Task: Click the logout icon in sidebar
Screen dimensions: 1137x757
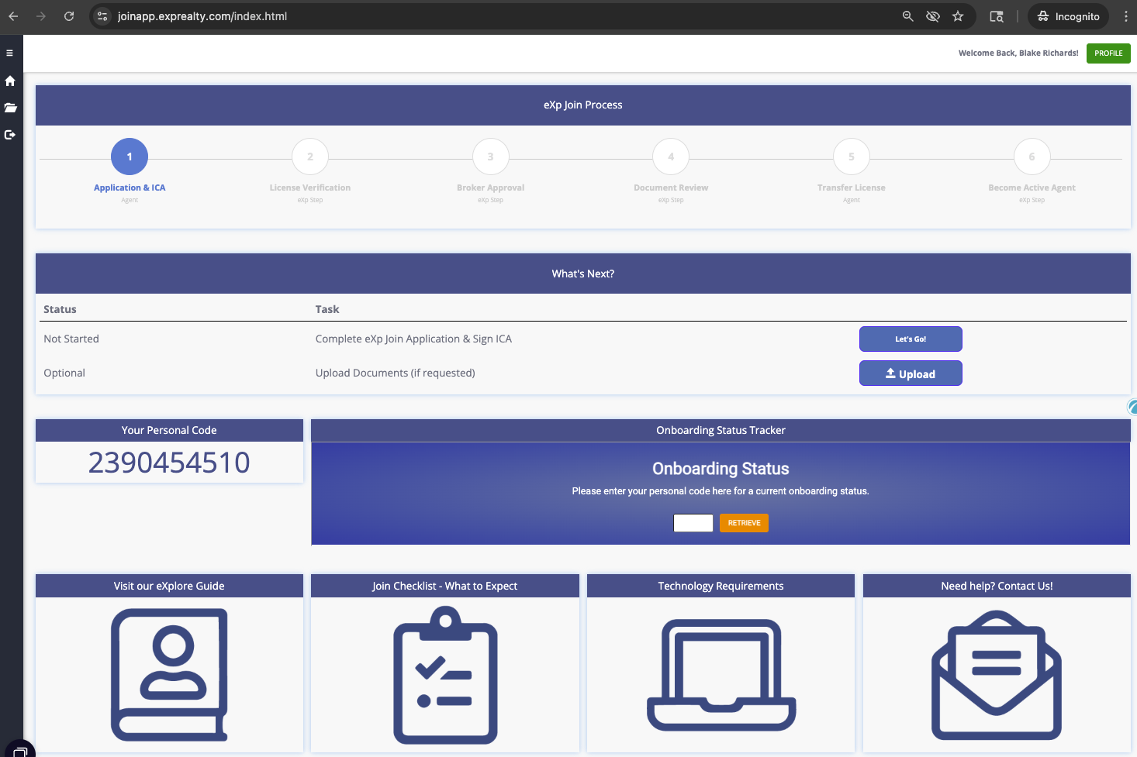Action: click(x=10, y=135)
